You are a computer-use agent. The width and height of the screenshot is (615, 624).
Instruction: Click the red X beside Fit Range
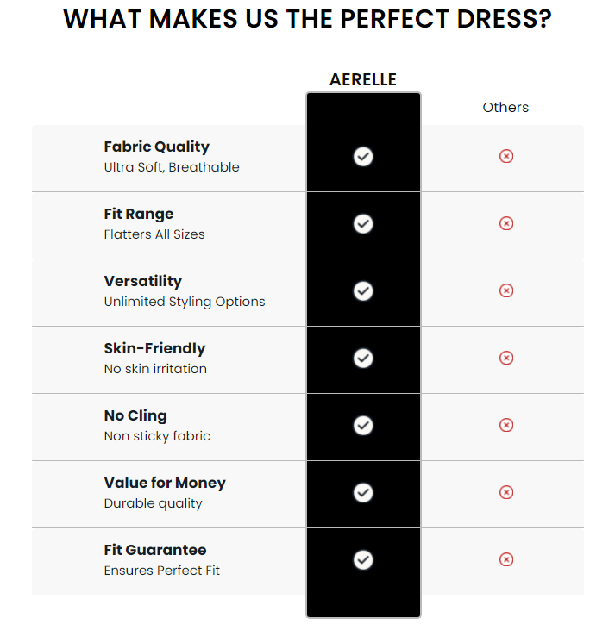[x=505, y=223]
